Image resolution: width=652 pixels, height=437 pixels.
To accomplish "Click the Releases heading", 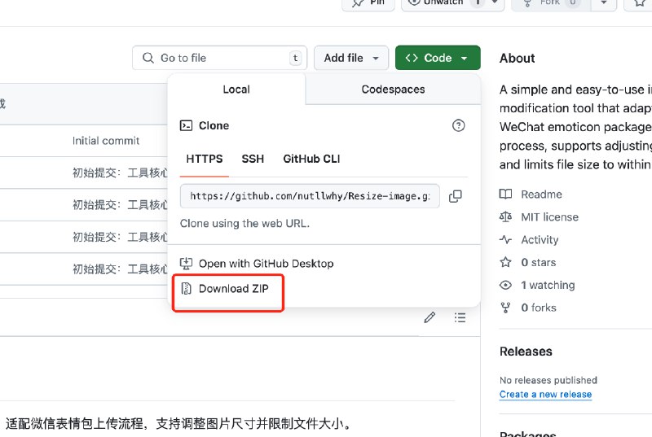I will 526,352.
